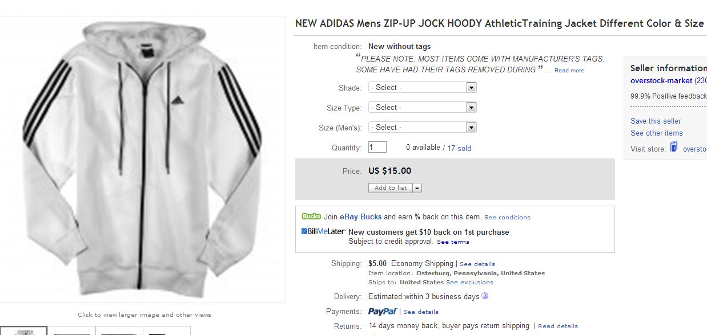This screenshot has width=707, height=335.
Task: Click the Quantity input field
Action: [377, 148]
